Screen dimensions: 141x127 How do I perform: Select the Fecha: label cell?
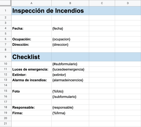[31, 29]
